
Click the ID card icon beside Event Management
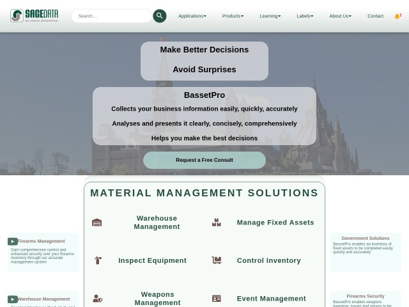217,299
